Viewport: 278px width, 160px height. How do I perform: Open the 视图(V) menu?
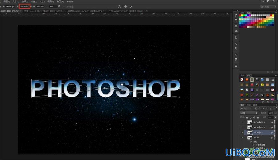pos(51,2)
